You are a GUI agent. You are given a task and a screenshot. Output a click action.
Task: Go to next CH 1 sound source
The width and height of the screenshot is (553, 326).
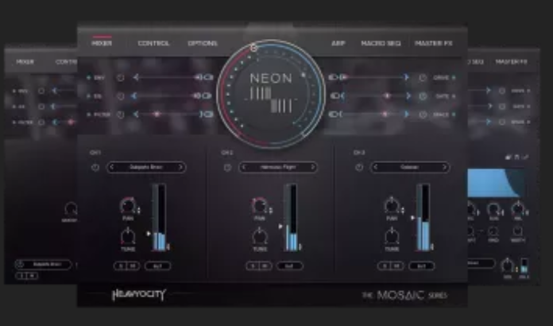tap(180, 167)
